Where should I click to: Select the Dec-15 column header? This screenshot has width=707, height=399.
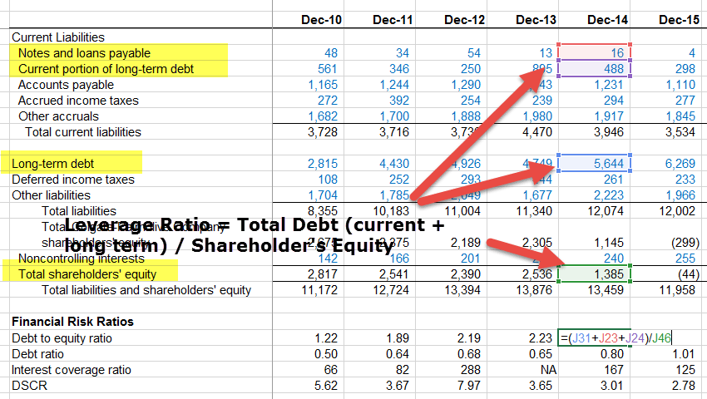click(679, 20)
